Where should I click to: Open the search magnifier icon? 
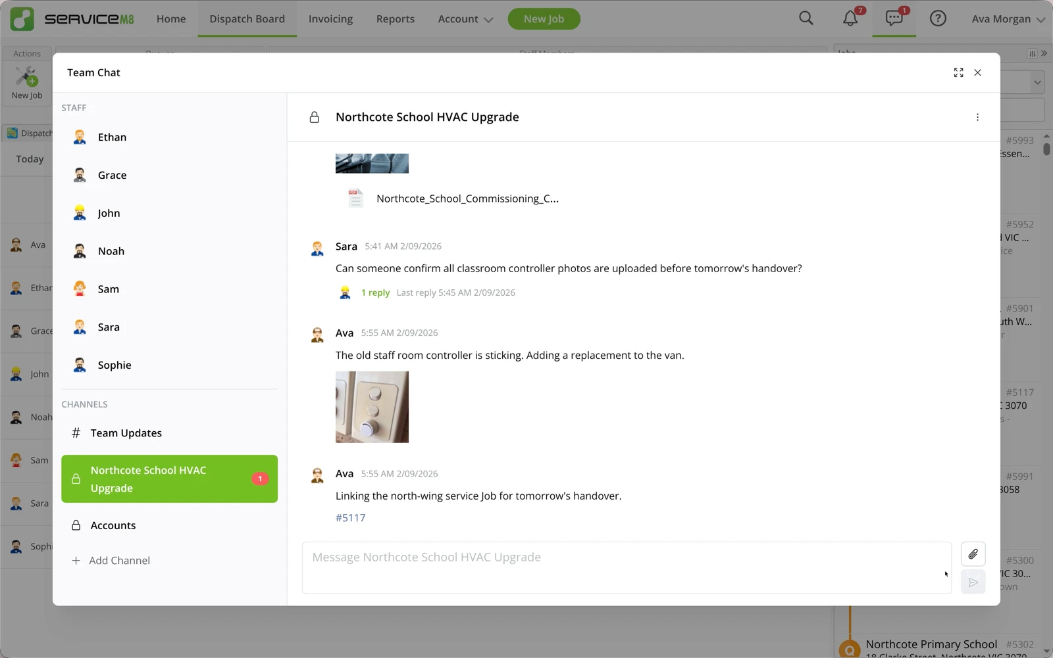point(806,18)
